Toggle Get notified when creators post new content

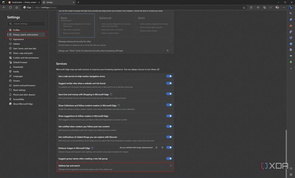pyautogui.click(x=169, y=126)
